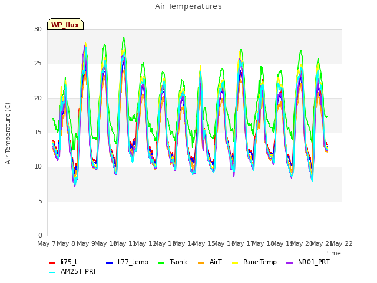Toggle the PanelTemp legend entry
This screenshot has width=377, height=283.
(254, 262)
